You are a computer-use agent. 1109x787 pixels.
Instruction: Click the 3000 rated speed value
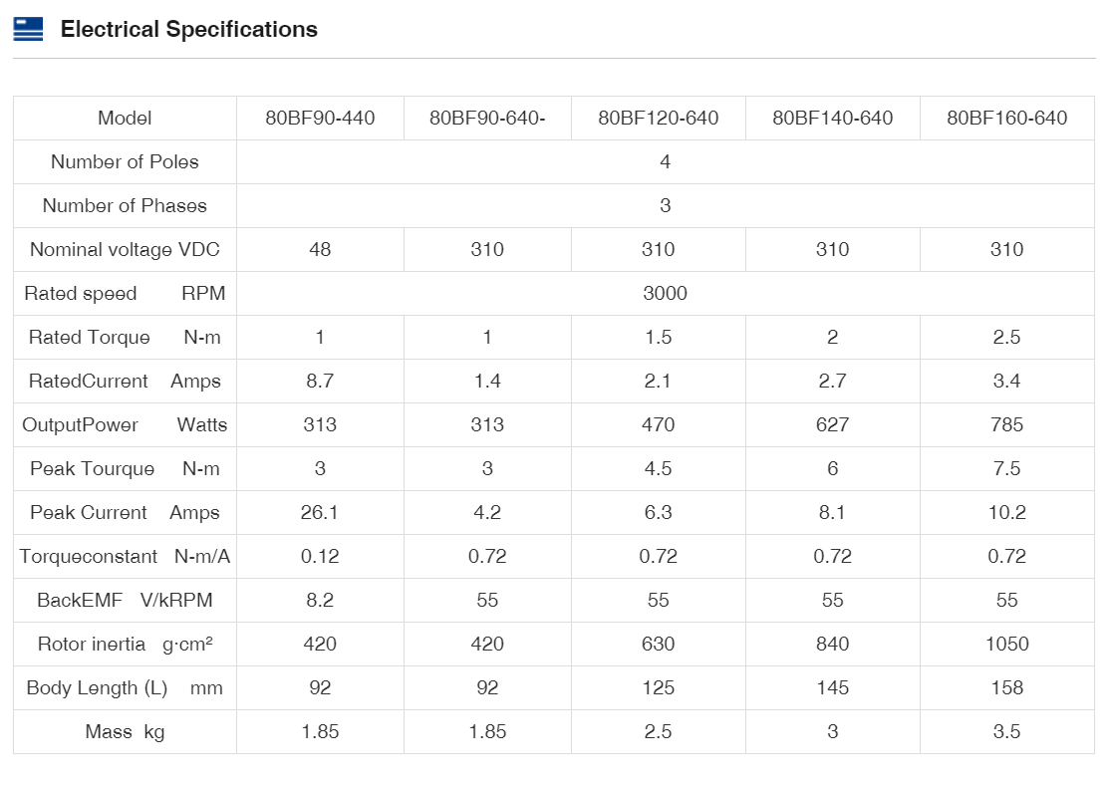(x=665, y=294)
